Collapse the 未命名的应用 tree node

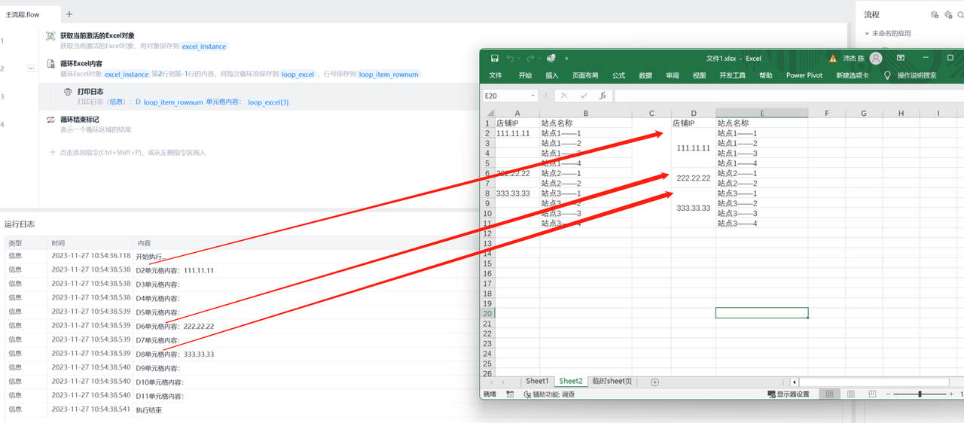(x=867, y=34)
